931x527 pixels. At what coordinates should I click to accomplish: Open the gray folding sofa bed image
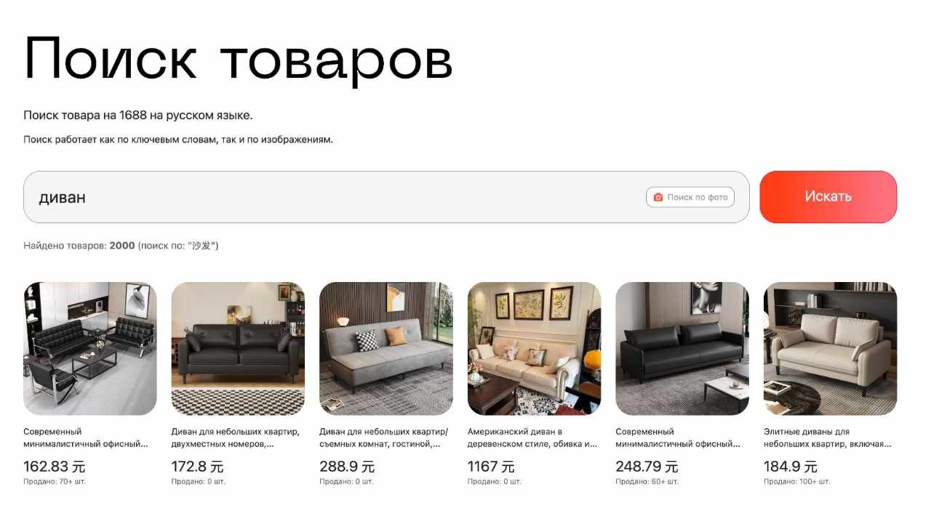pos(386,349)
